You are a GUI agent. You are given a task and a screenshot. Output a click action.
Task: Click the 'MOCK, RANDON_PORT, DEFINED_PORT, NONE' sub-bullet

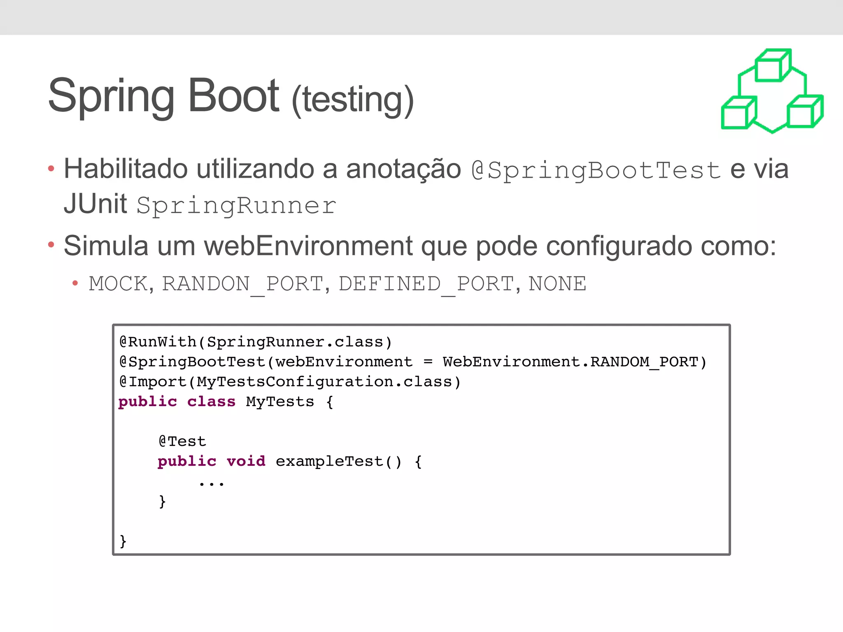(x=338, y=284)
